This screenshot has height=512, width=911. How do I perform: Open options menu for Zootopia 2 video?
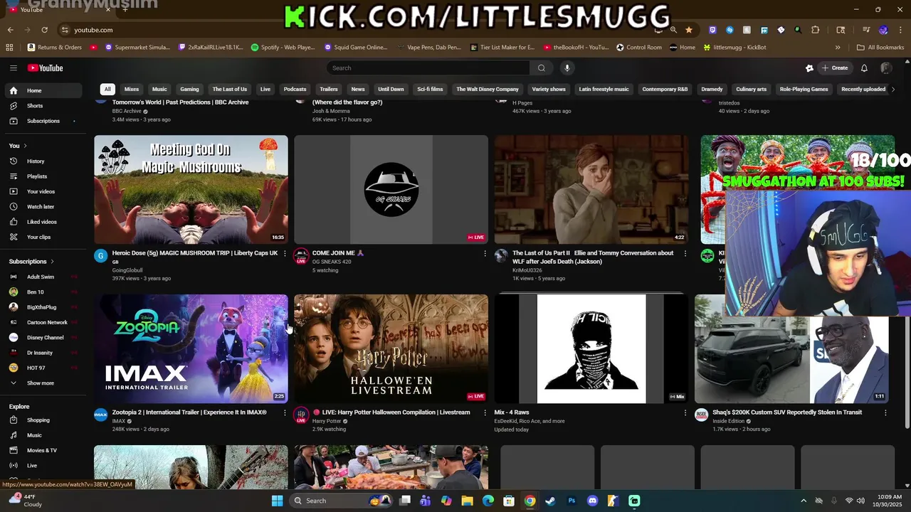pyautogui.click(x=285, y=412)
